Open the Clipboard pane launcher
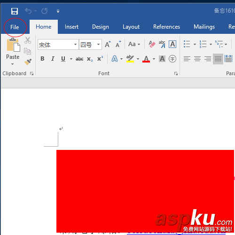Screen dimensions: 235x235 coord(31,73)
